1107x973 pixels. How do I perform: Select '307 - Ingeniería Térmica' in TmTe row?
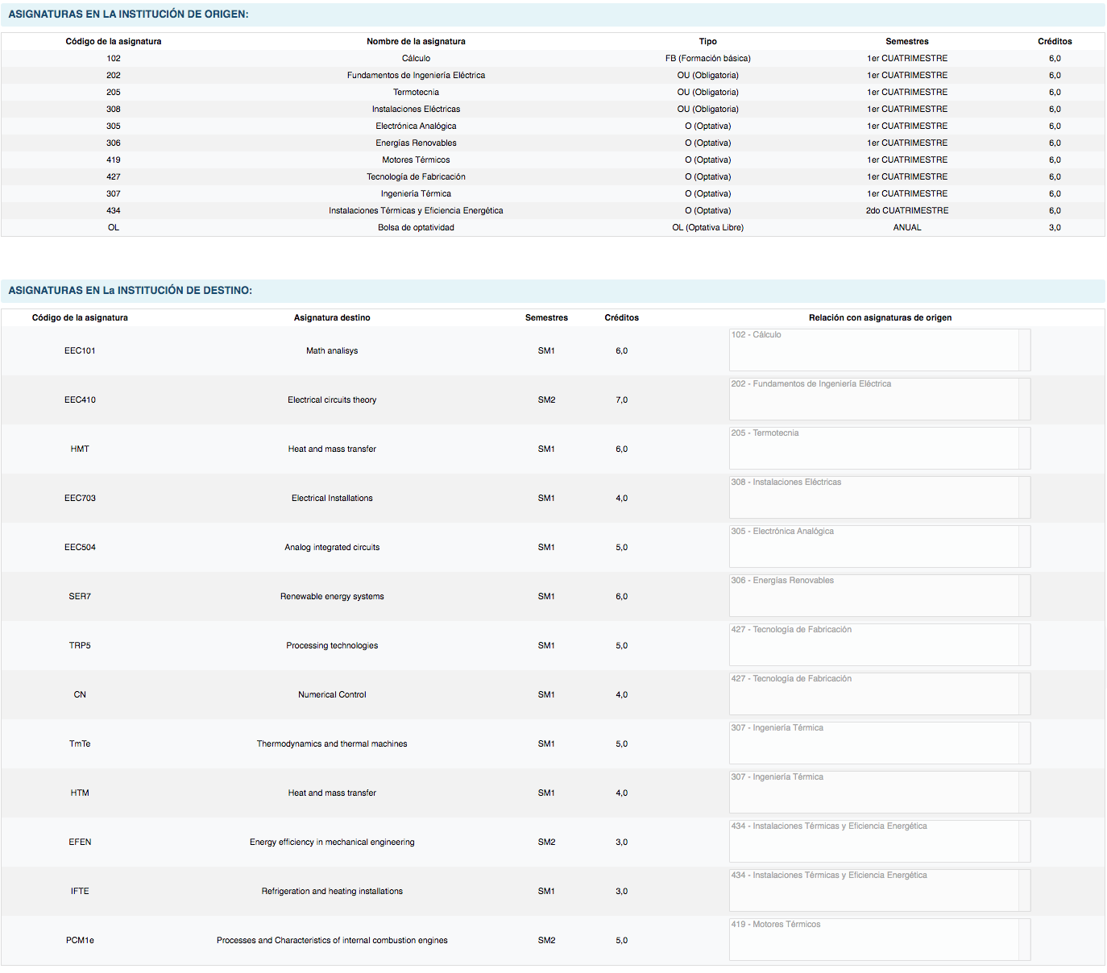(x=777, y=728)
